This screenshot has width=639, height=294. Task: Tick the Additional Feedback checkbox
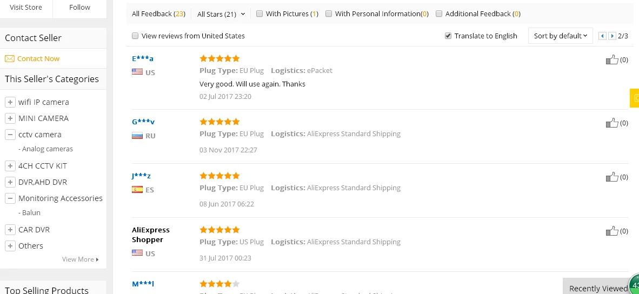point(439,14)
